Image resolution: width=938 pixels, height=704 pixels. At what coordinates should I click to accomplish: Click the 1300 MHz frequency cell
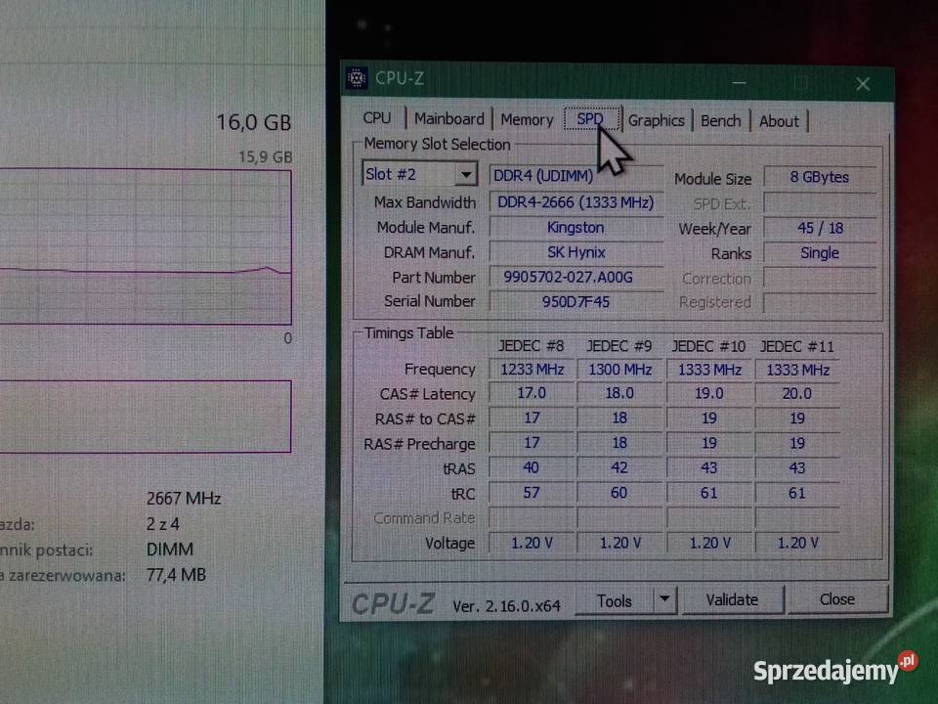click(619, 370)
